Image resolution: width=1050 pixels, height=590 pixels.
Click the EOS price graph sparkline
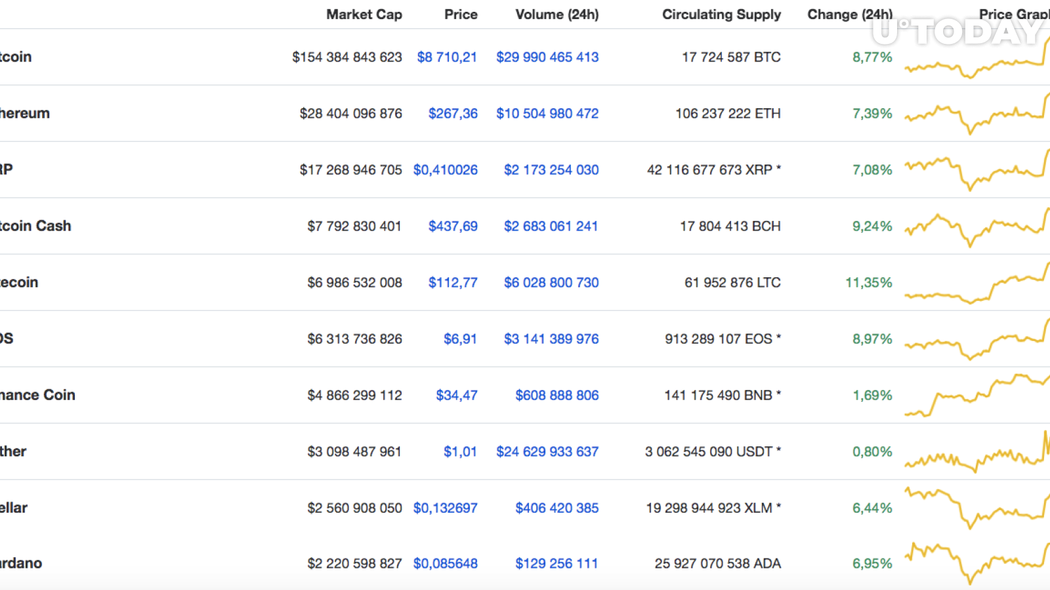pos(977,339)
